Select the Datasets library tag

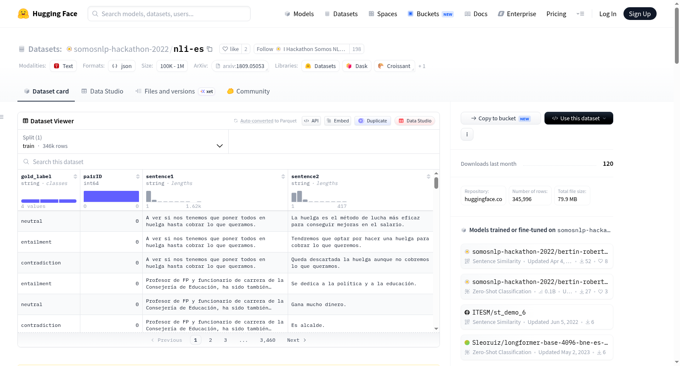(320, 66)
